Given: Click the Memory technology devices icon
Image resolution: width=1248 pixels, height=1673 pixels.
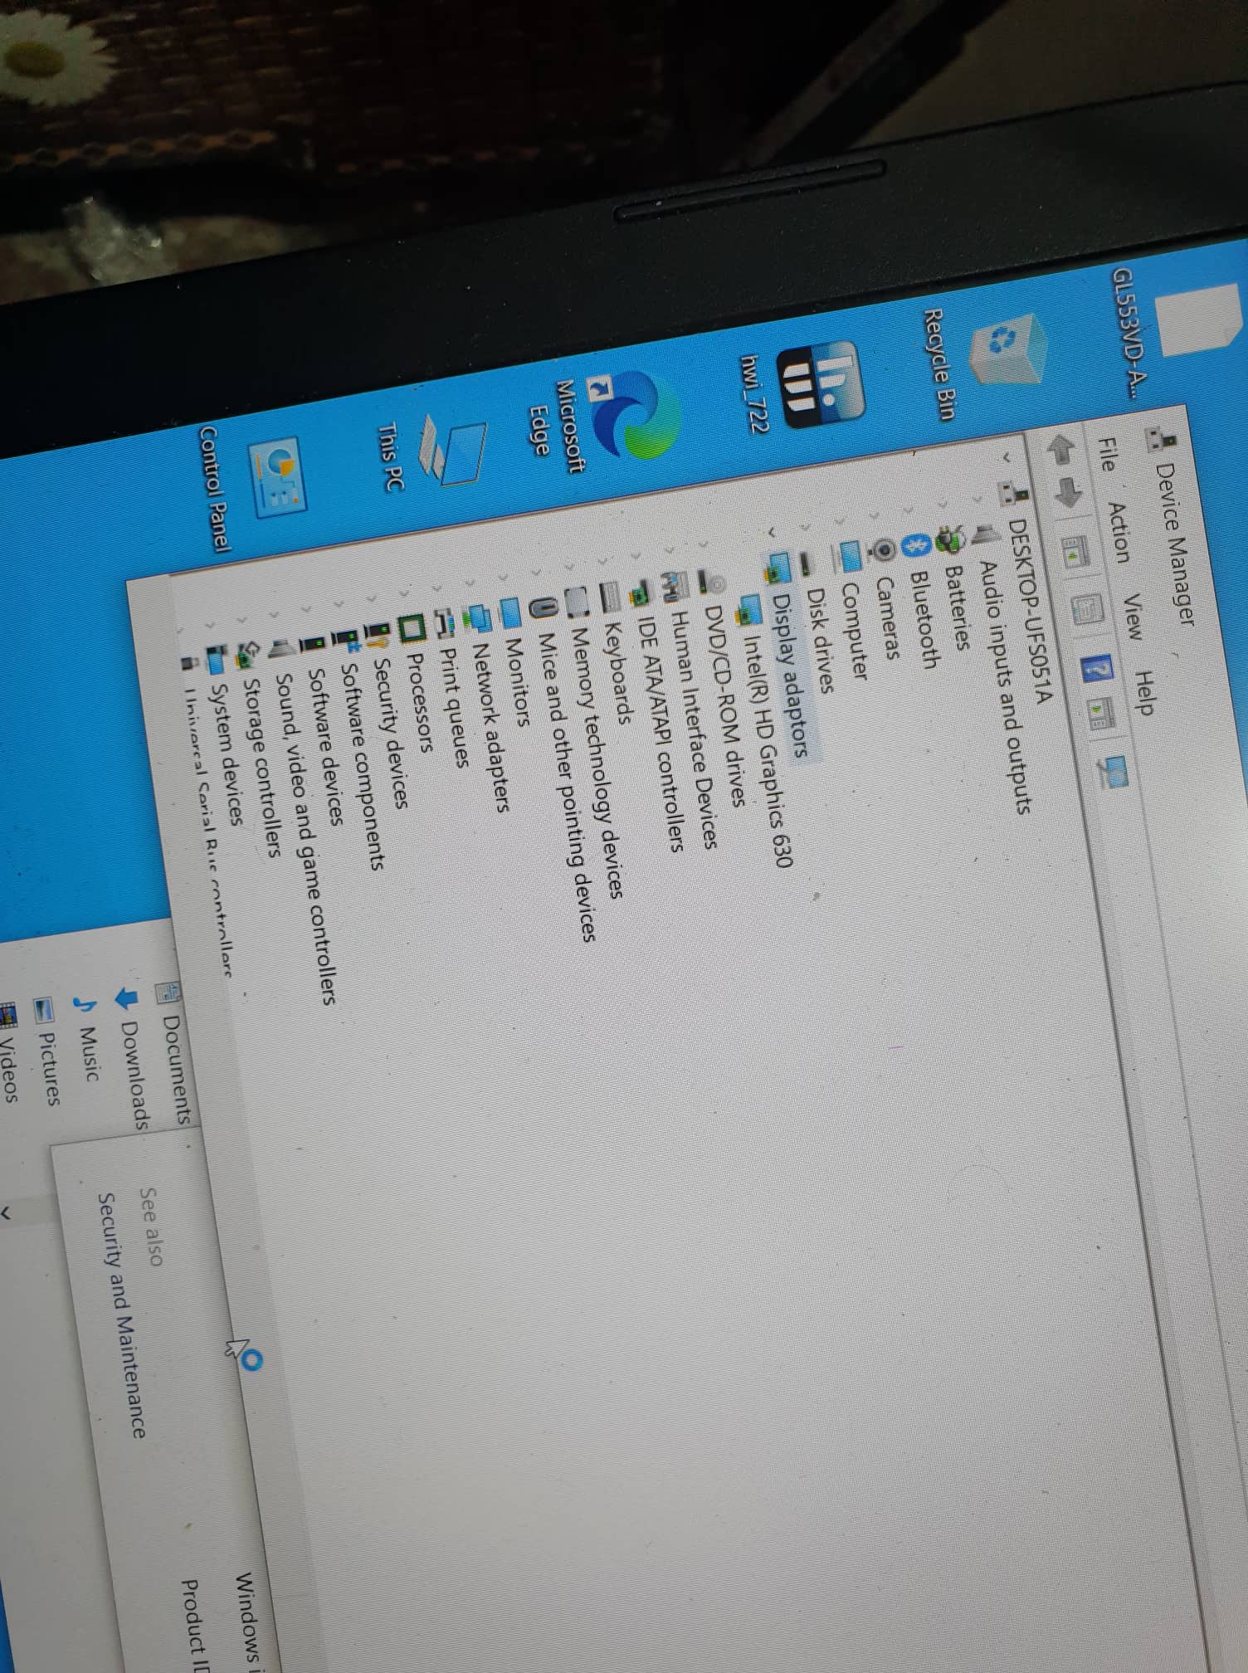Looking at the screenshot, I should click(x=578, y=604).
